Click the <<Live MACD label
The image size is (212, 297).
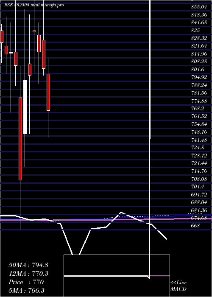click(x=179, y=286)
